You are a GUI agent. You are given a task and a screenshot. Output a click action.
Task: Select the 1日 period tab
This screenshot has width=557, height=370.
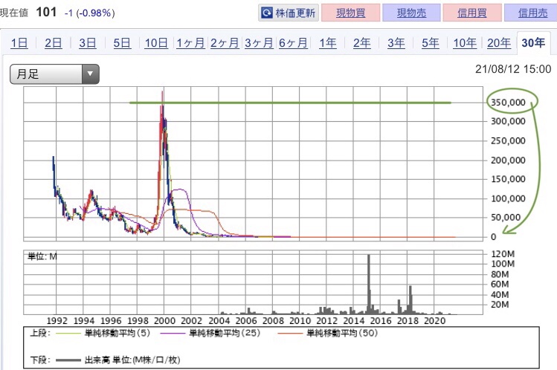pyautogui.click(x=19, y=43)
